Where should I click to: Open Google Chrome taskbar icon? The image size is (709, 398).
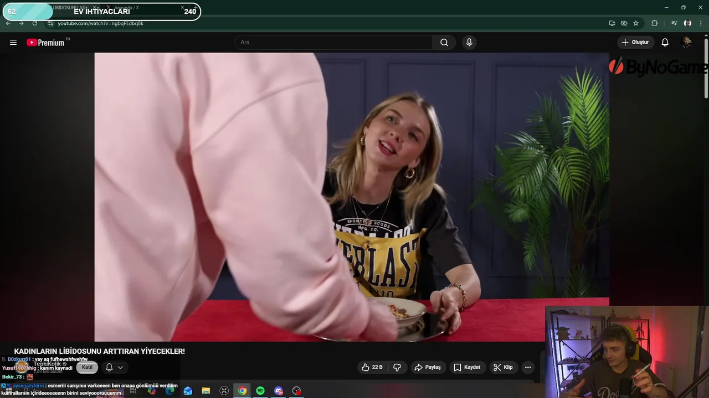click(x=242, y=391)
